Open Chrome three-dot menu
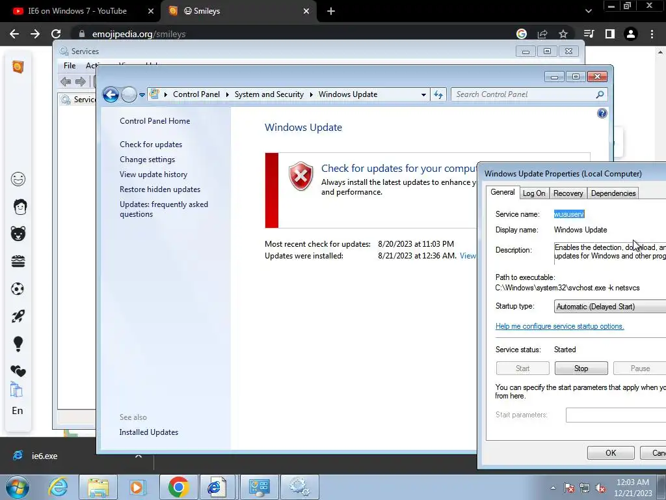666x500 pixels. coord(652,34)
